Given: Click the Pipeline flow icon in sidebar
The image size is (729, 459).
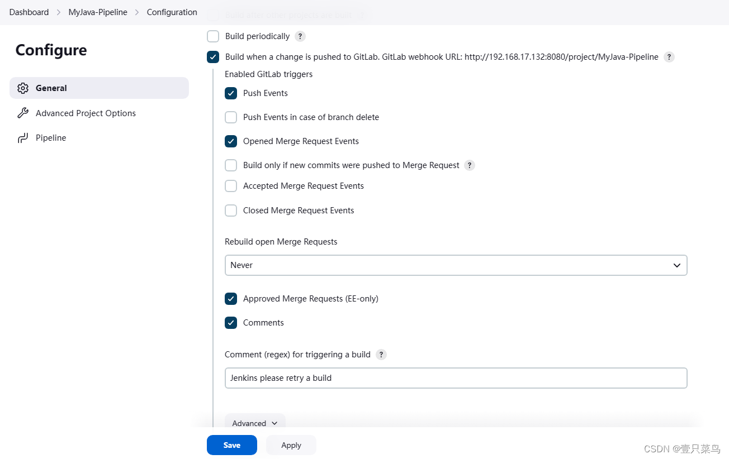Looking at the screenshot, I should coord(22,138).
